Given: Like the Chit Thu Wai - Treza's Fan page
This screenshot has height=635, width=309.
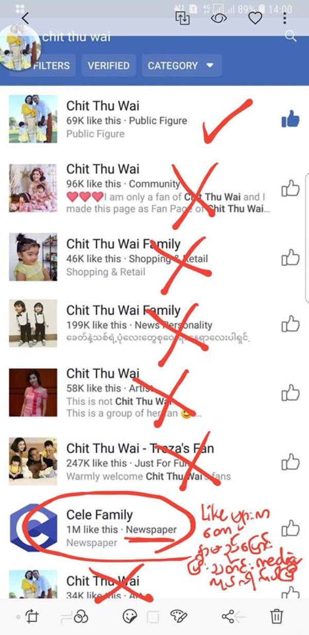Looking at the screenshot, I should point(290,461).
